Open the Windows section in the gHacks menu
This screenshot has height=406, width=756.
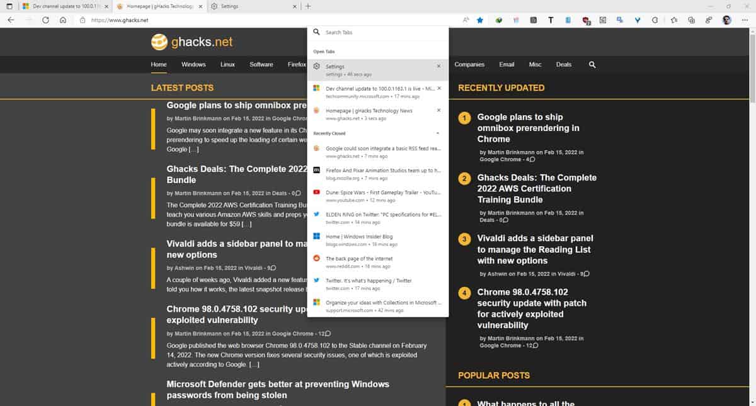pos(193,64)
